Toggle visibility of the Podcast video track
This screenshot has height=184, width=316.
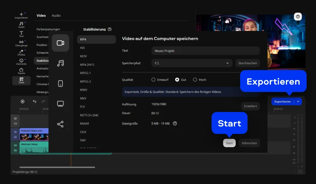16,132
